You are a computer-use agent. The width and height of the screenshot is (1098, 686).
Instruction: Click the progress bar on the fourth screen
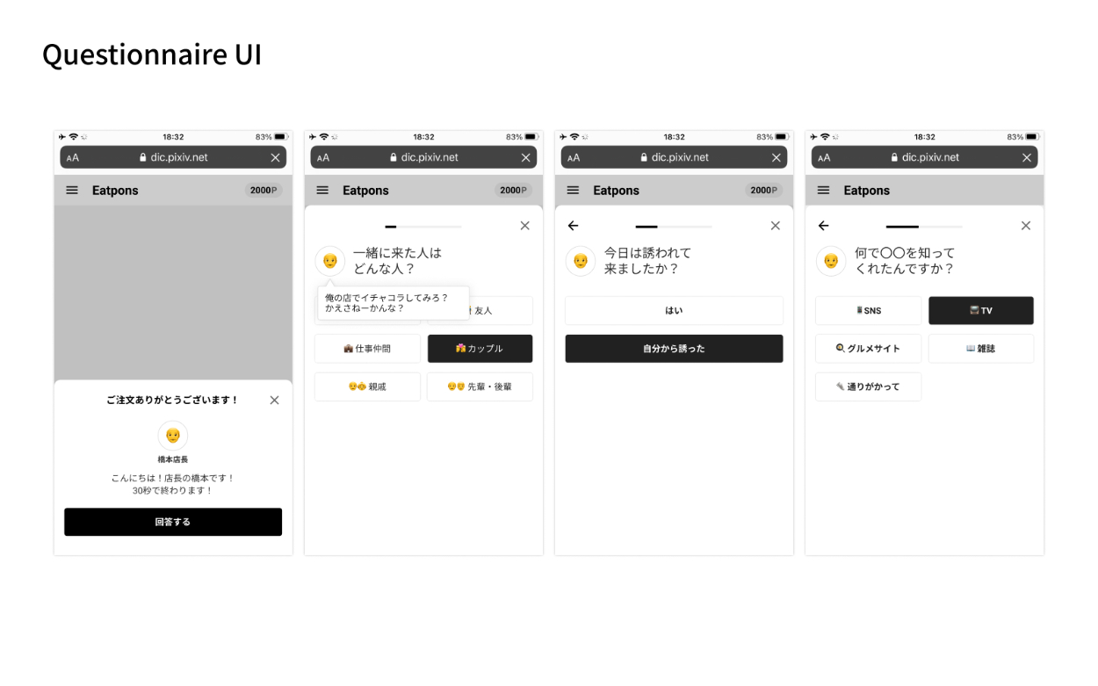click(924, 227)
